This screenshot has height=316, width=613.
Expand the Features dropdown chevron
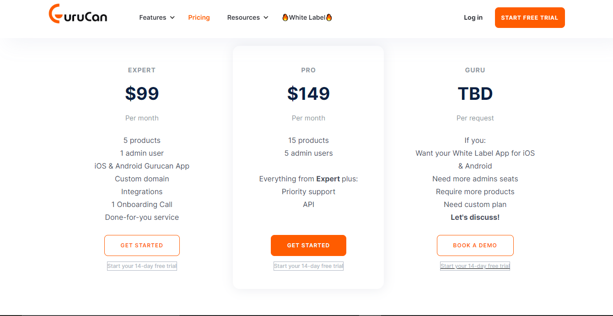pyautogui.click(x=172, y=17)
